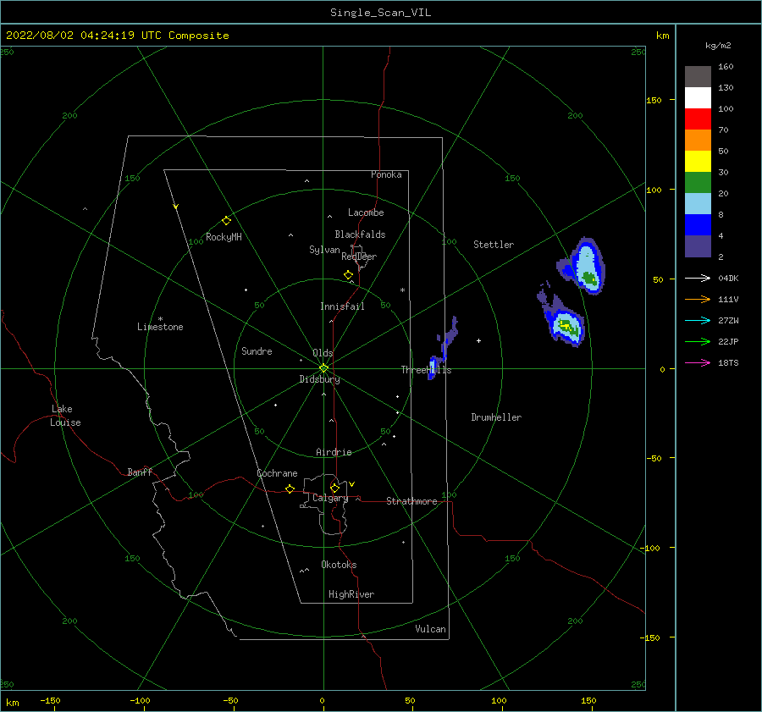Click the white 04DK arrow icon
The width and height of the screenshot is (762, 712).
tap(698, 278)
